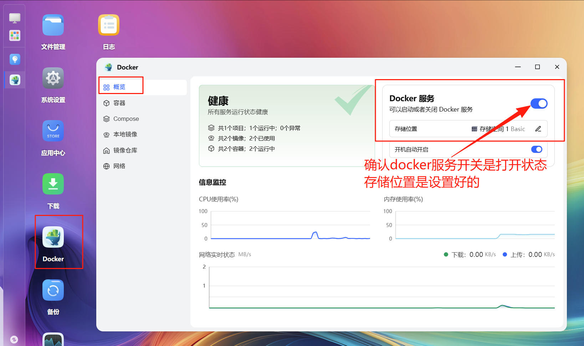Screen dimensions: 584x346
Task: Click the app grid icon in the side dock
Action: [15, 35]
